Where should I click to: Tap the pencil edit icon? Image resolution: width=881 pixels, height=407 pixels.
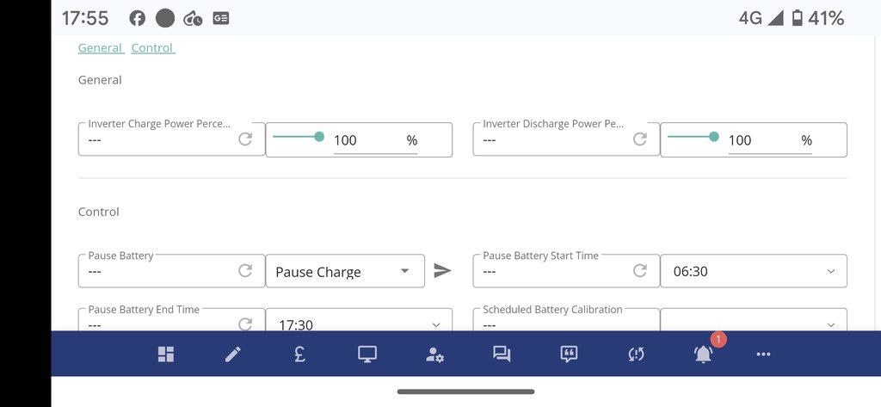coord(233,355)
